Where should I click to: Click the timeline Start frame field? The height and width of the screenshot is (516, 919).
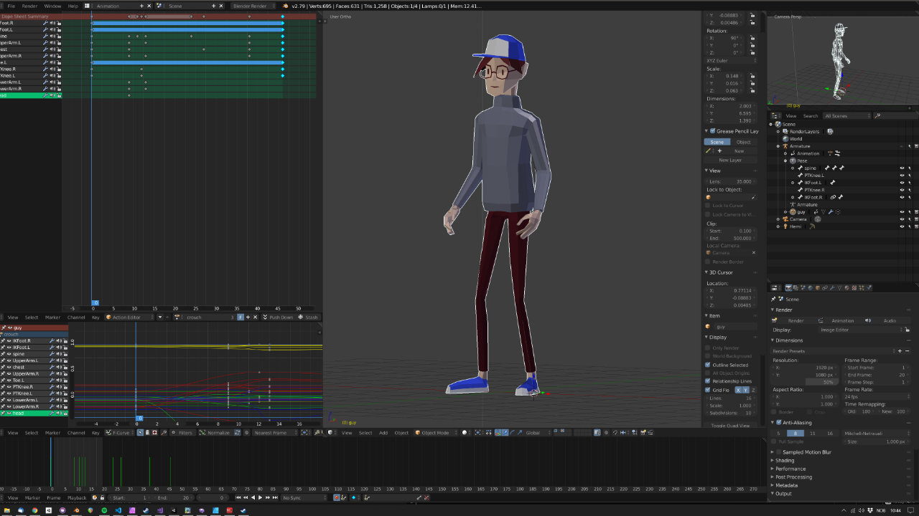point(129,497)
